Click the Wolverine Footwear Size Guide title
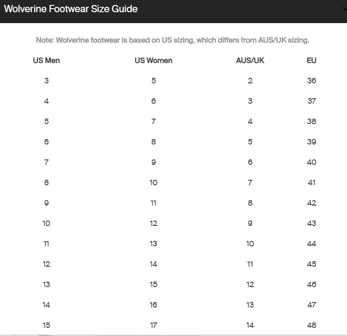This screenshot has width=347, height=336. tap(71, 9)
